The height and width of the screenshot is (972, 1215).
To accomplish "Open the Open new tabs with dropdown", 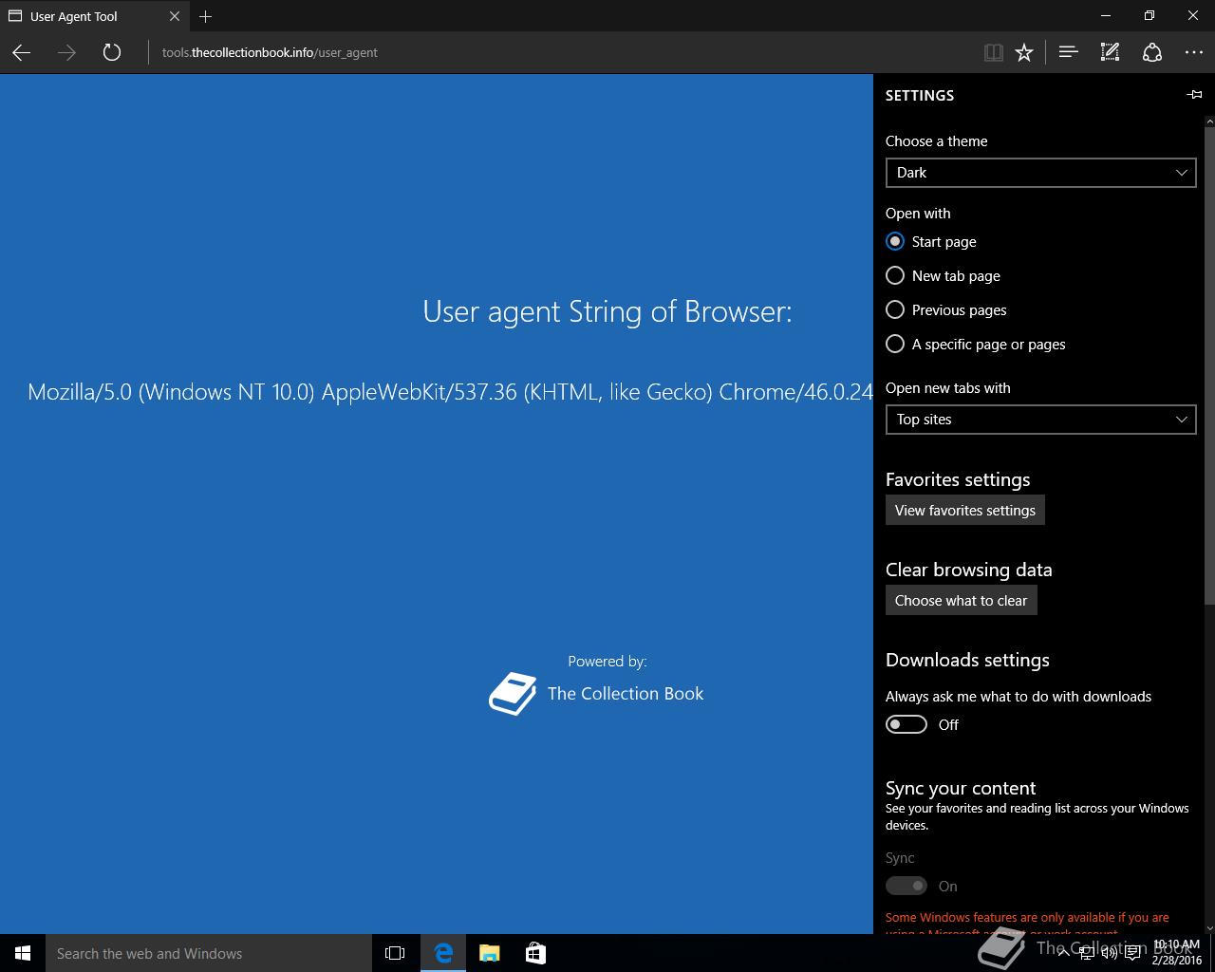I will [x=1040, y=420].
